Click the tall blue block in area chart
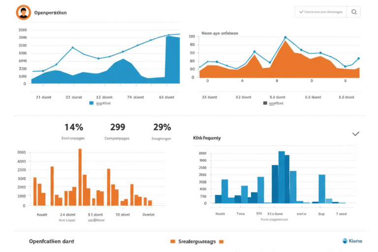The image size is (378, 252). (x=172, y=59)
